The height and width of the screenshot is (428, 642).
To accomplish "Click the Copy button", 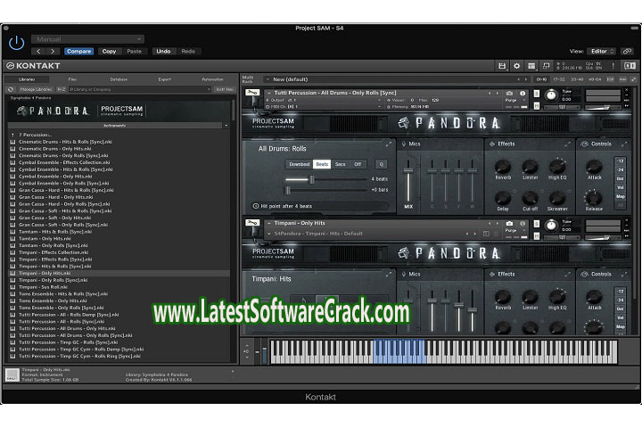I will click(109, 51).
